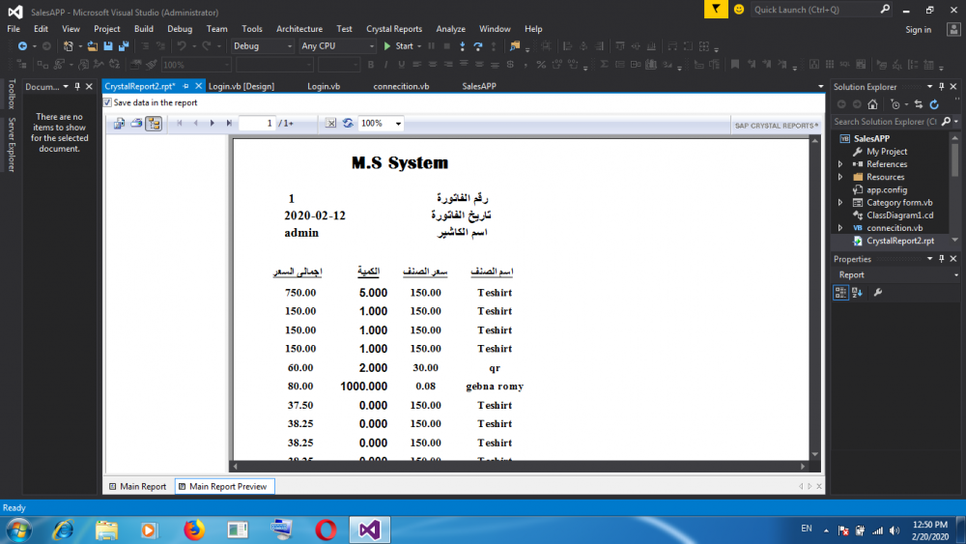Uncheck Save data in the report

point(108,102)
